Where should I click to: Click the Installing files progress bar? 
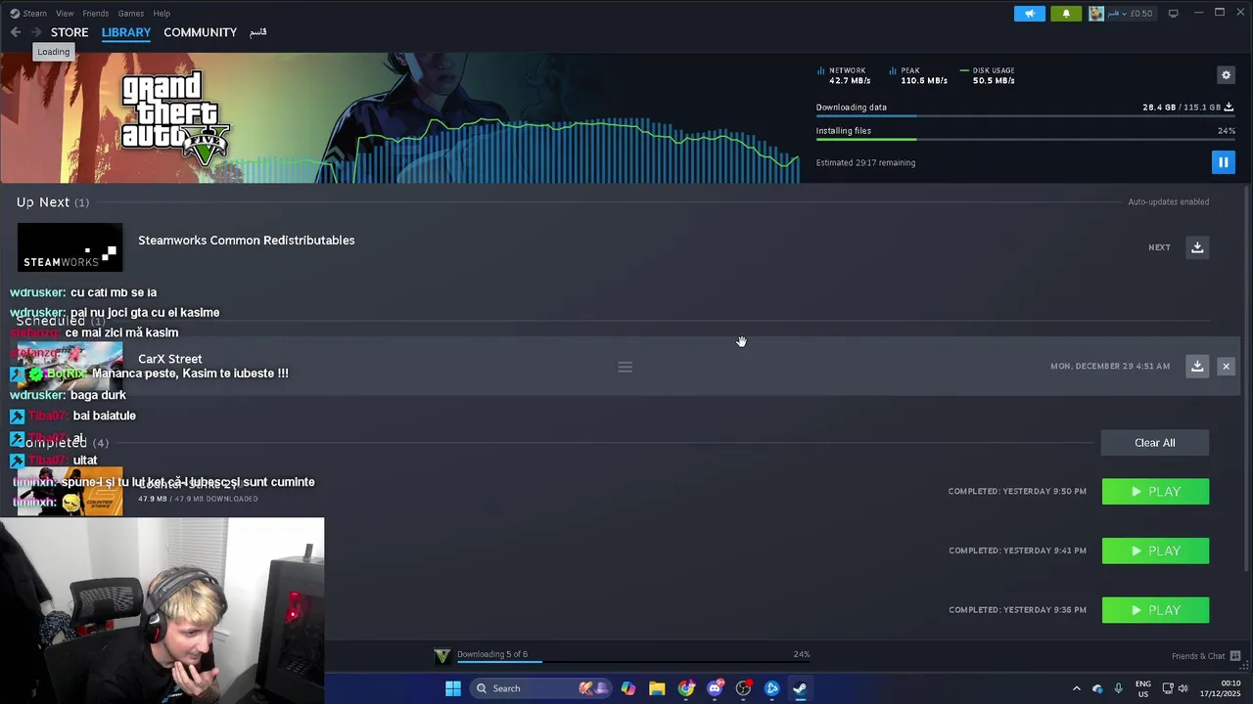1025,140
